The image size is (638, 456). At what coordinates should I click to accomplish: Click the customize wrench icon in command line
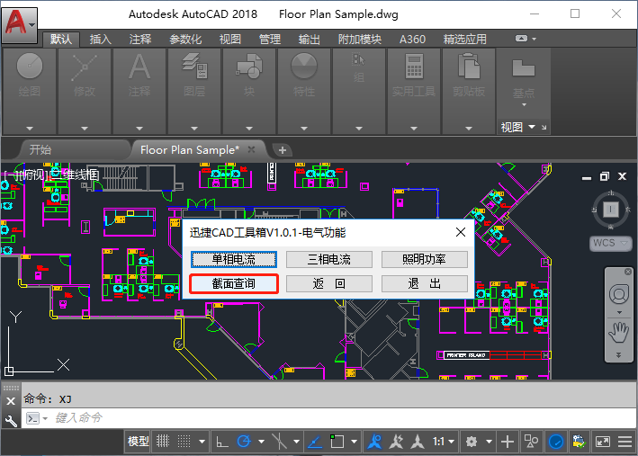(x=11, y=420)
